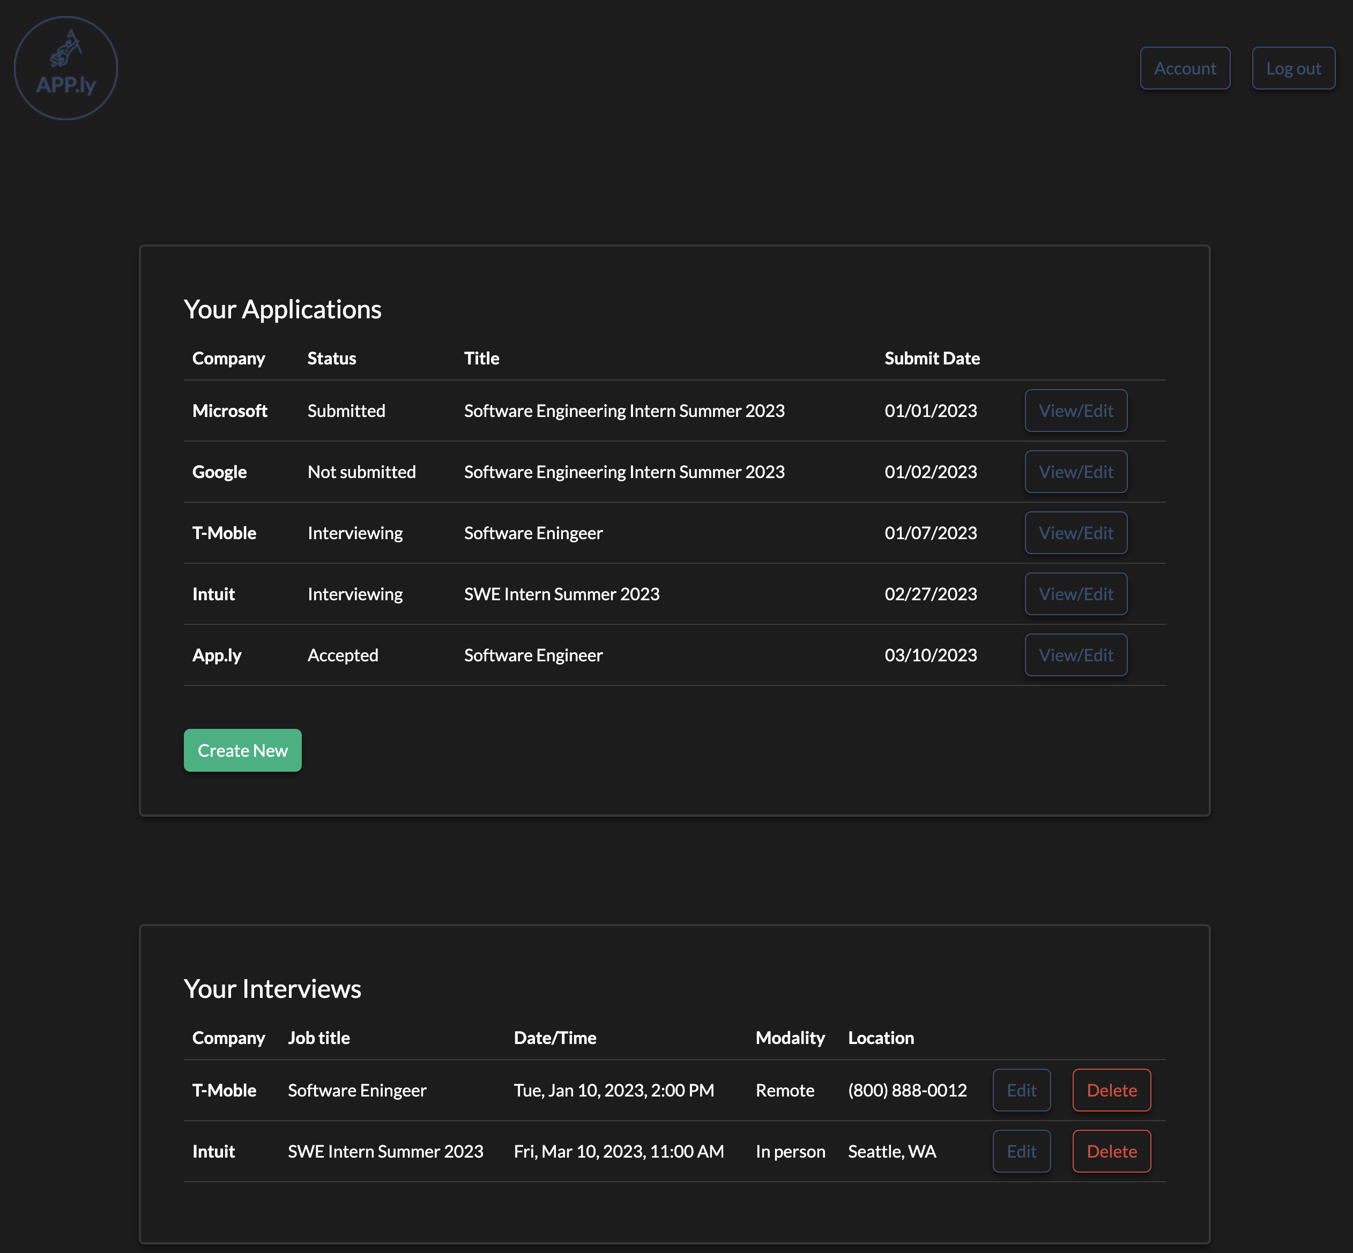View/Edit the Intuit application
The width and height of the screenshot is (1353, 1253).
click(x=1075, y=594)
